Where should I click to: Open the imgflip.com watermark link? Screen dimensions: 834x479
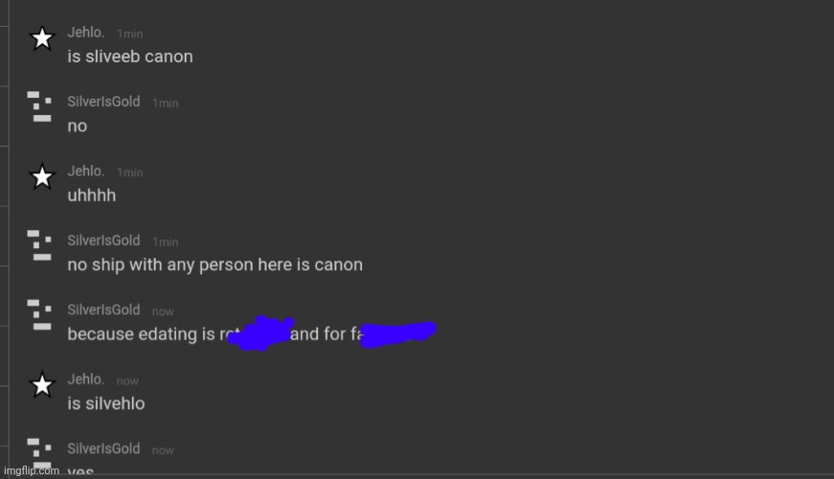[x=32, y=470]
